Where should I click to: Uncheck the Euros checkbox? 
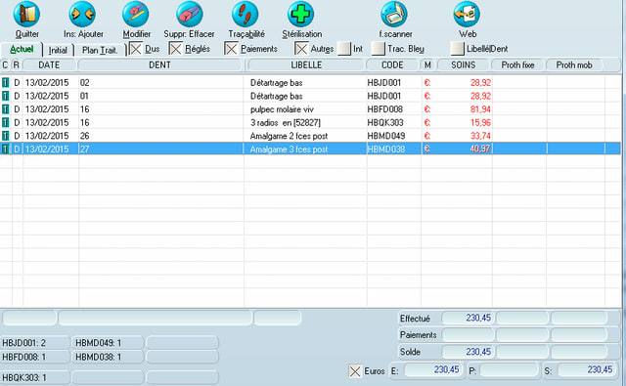[x=355, y=371]
